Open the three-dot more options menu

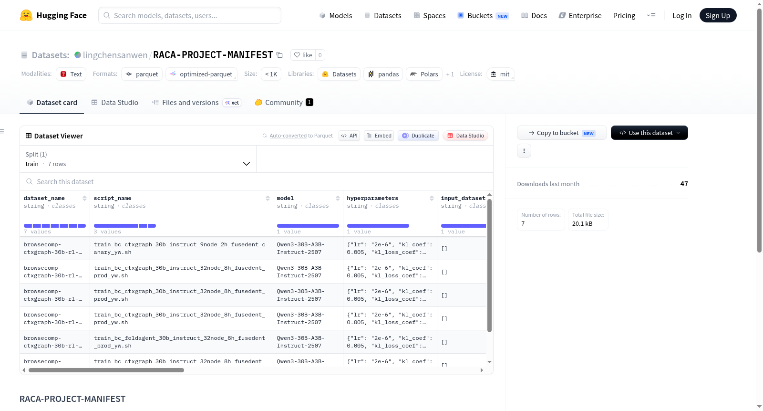524,151
